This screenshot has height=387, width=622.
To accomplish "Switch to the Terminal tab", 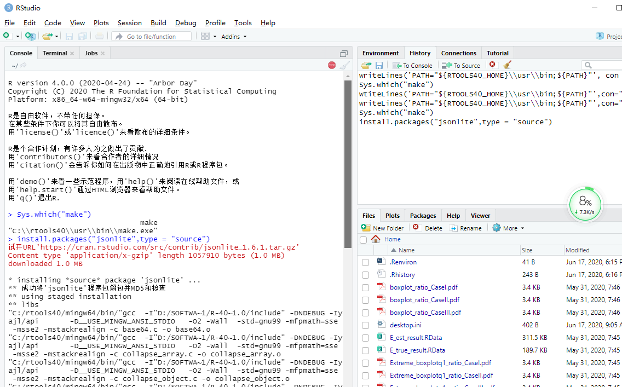I will click(55, 53).
